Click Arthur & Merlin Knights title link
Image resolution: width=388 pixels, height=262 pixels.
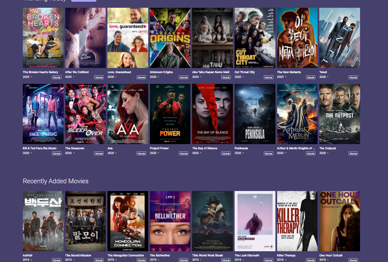[296, 148]
